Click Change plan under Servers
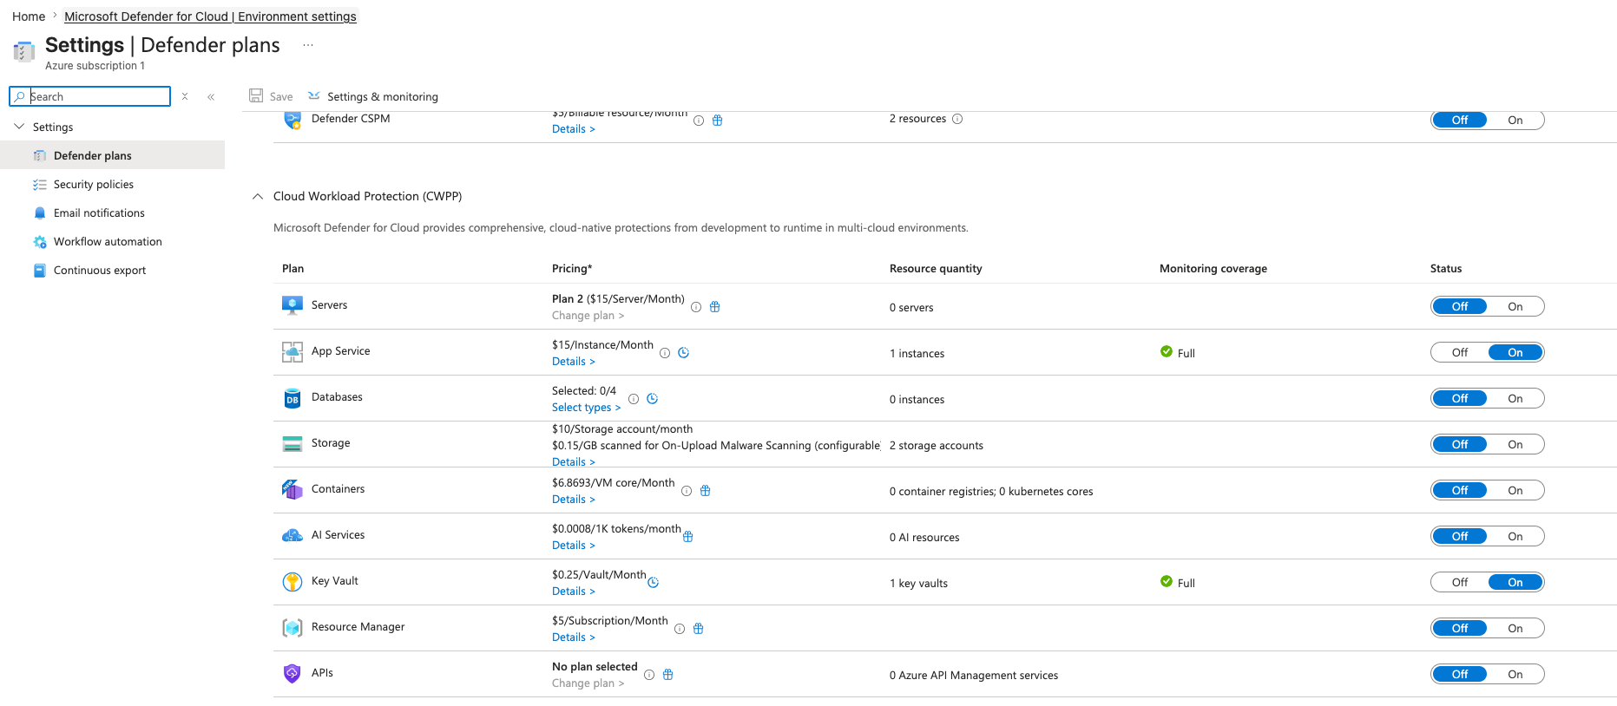 [x=588, y=316]
